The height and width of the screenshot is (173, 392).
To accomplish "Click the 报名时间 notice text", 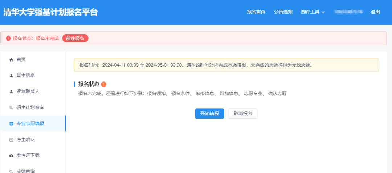I will pyautogui.click(x=196, y=65).
